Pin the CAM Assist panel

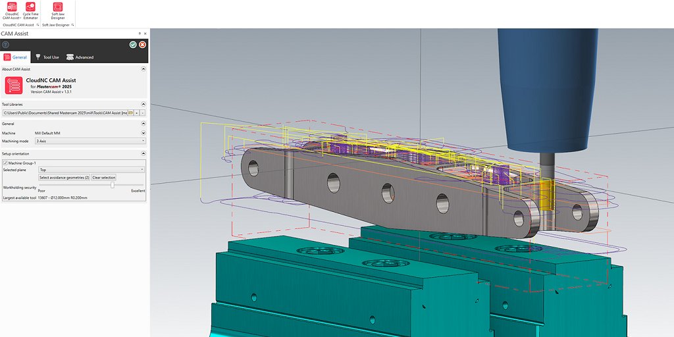(139, 33)
